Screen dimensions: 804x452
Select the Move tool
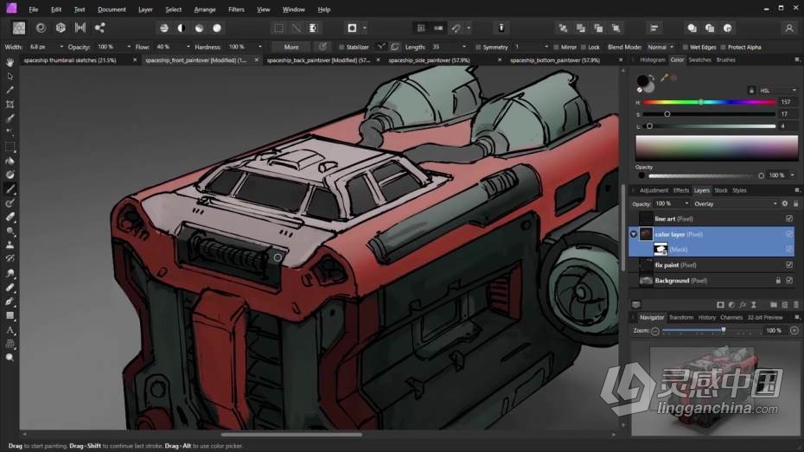(x=10, y=76)
